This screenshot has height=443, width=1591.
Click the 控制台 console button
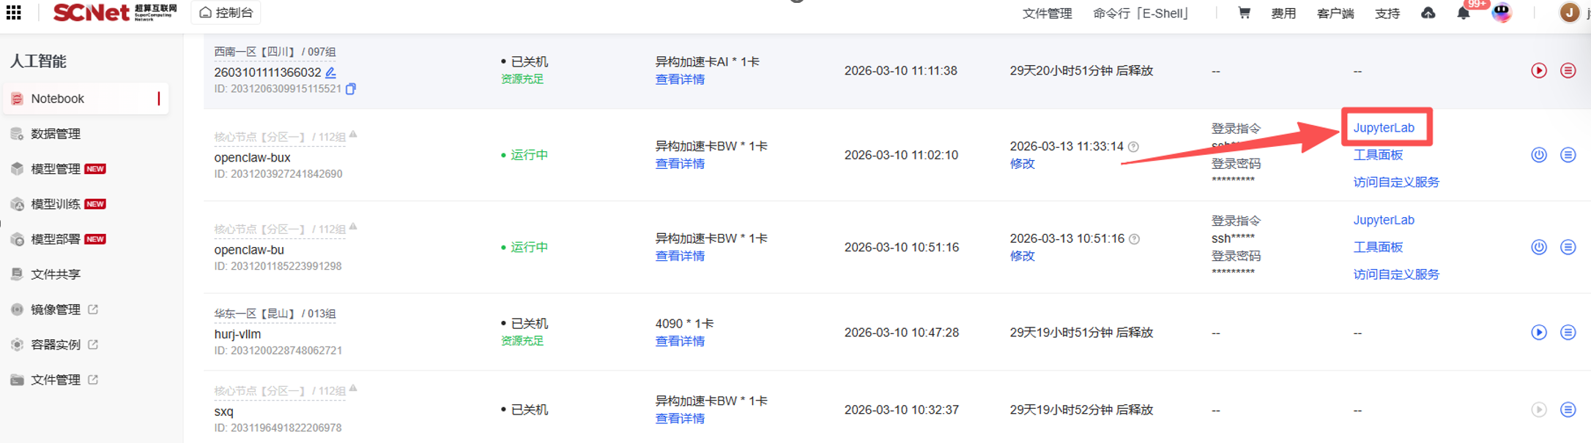pyautogui.click(x=226, y=12)
